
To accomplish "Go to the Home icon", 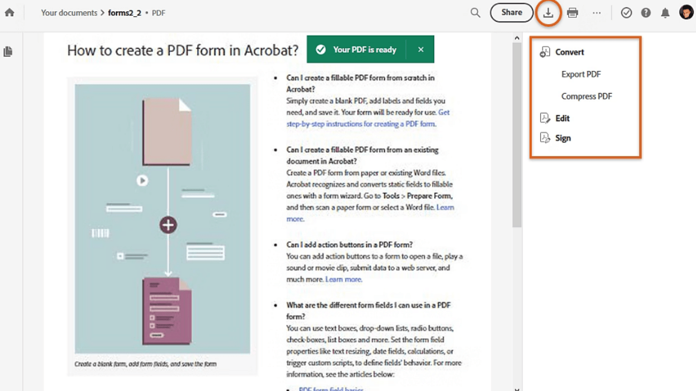I will tap(10, 13).
